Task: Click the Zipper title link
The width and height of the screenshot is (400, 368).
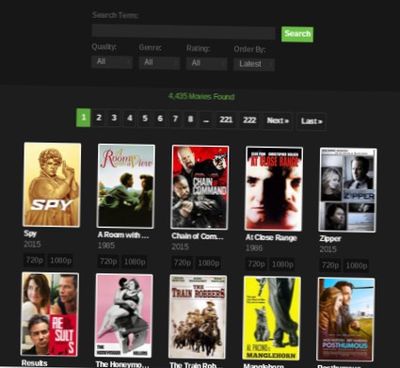Action: coord(330,239)
